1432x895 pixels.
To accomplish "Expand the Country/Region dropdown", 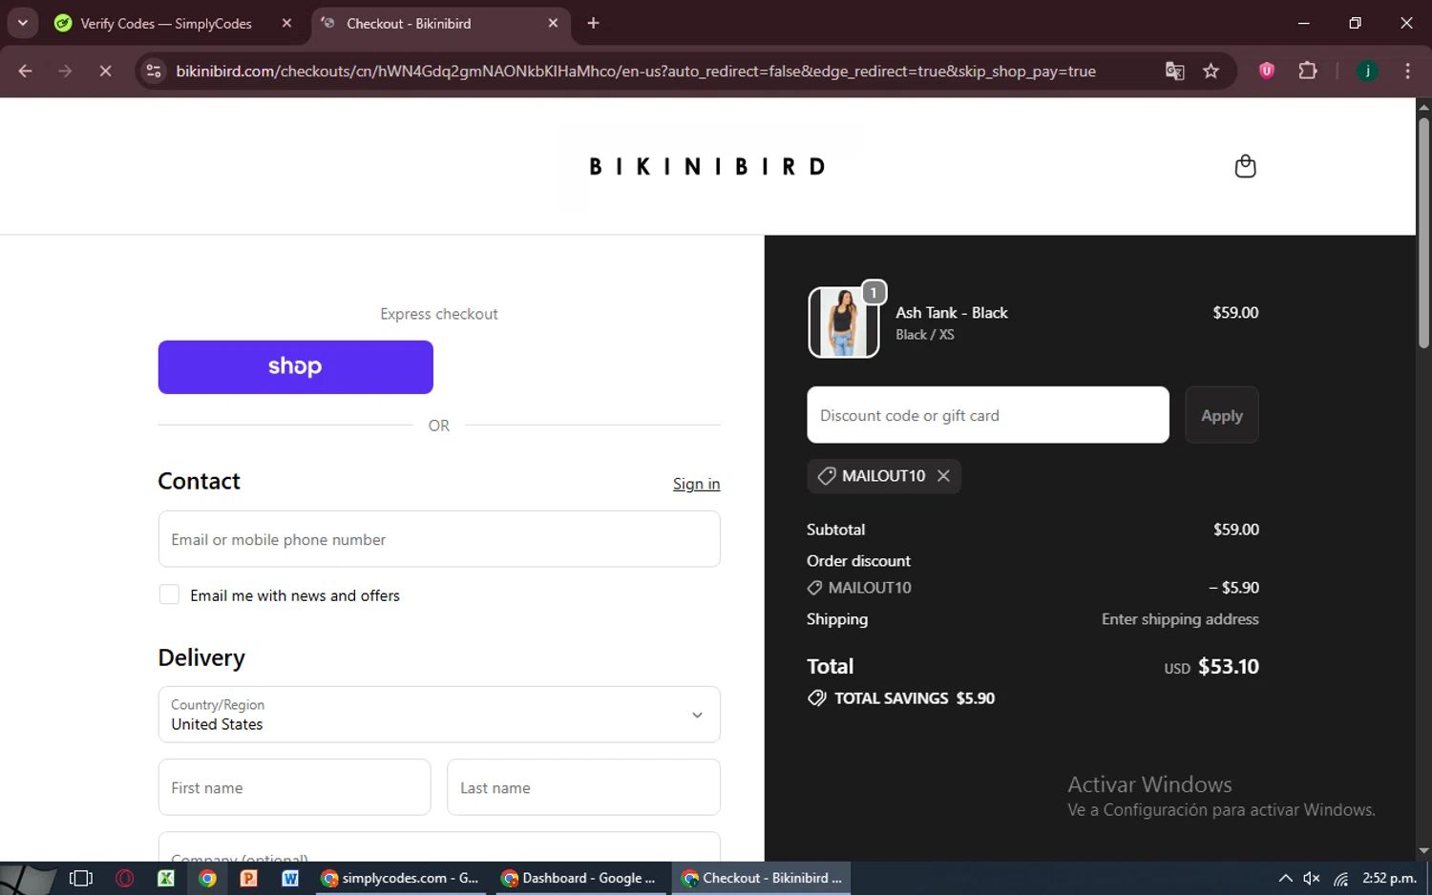I will 439,715.
